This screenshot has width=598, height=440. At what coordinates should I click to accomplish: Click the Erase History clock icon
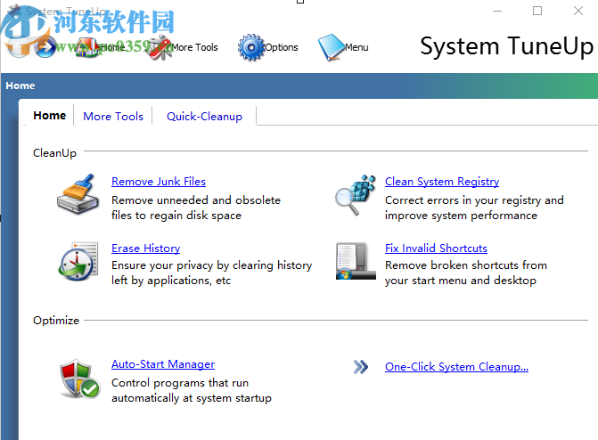coord(78,262)
